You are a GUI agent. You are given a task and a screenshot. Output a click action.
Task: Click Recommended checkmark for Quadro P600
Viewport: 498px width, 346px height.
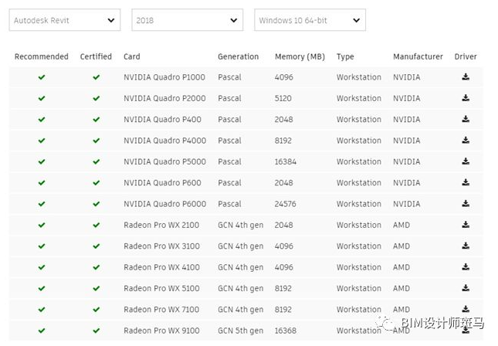(x=42, y=183)
